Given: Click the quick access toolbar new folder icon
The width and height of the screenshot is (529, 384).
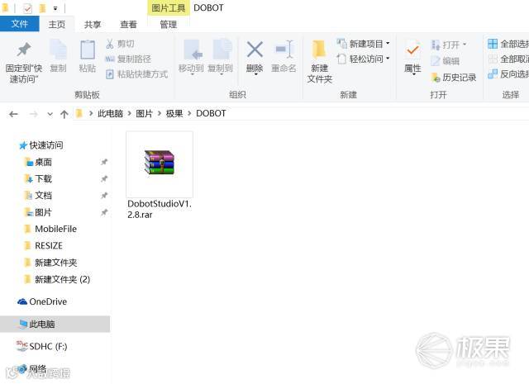Looking at the screenshot, I should click(42, 8).
